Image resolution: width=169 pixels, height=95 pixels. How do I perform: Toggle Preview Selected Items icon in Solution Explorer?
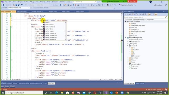click(x=156, y=14)
